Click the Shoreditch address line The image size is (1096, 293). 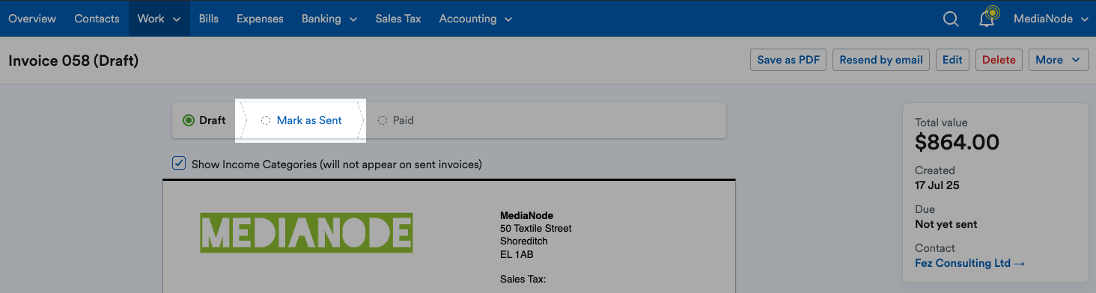point(524,241)
